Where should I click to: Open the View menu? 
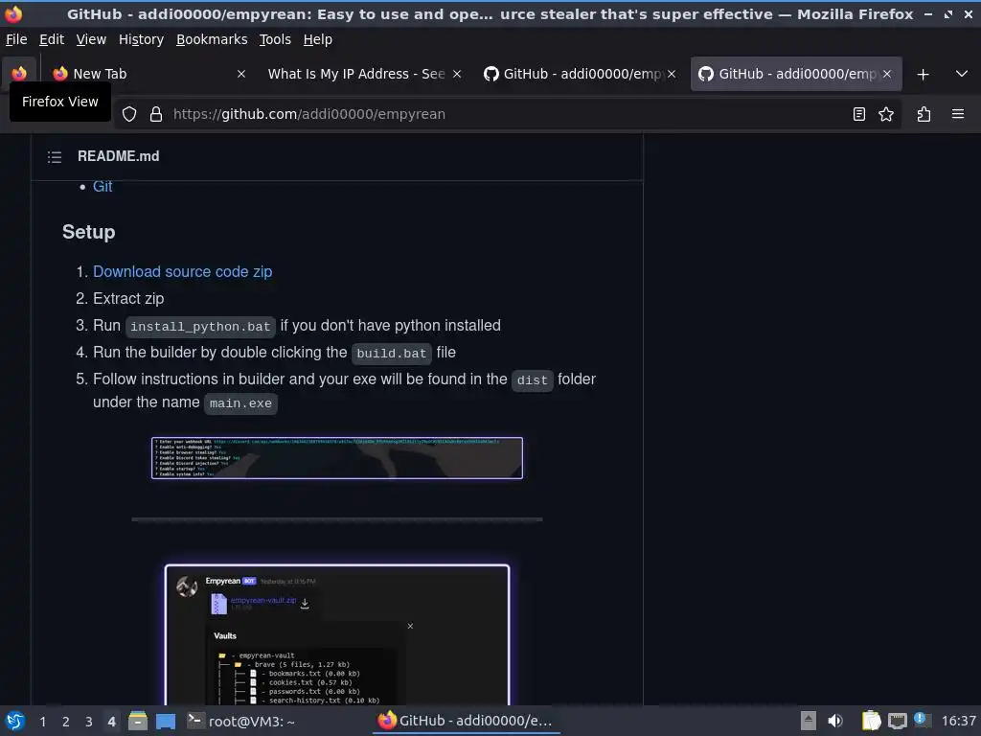[x=91, y=39]
